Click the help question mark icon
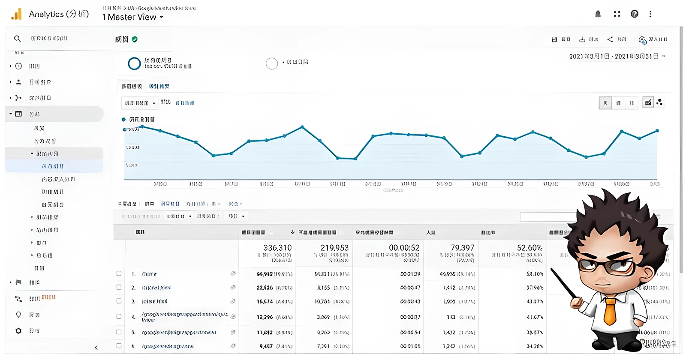The width and height of the screenshot is (686, 354). (x=635, y=14)
